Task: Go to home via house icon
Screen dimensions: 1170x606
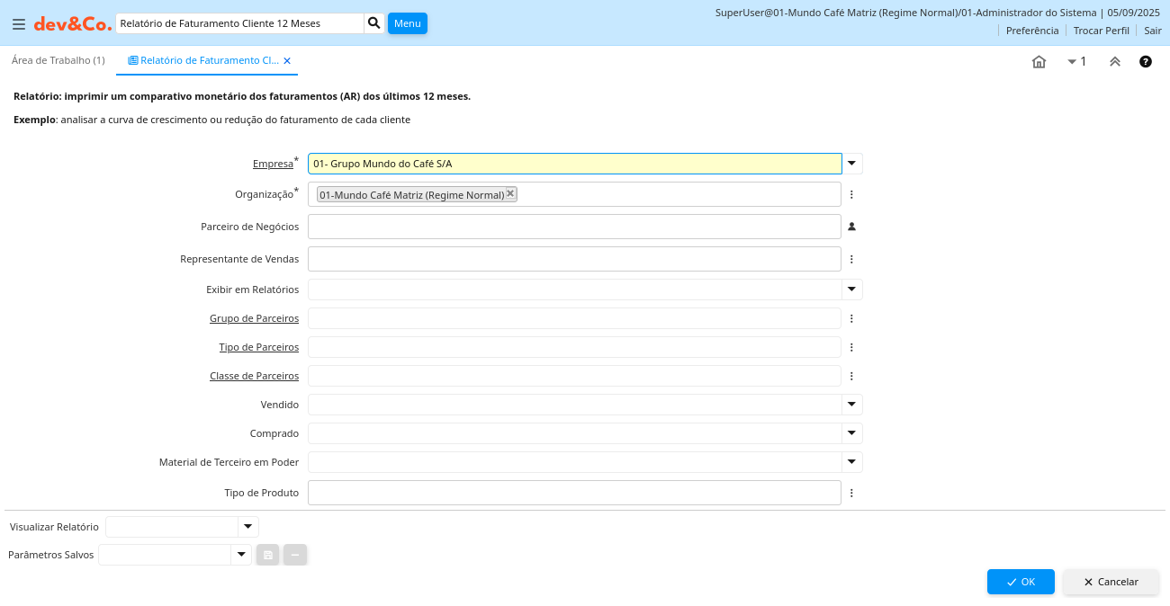Action: 1039,62
